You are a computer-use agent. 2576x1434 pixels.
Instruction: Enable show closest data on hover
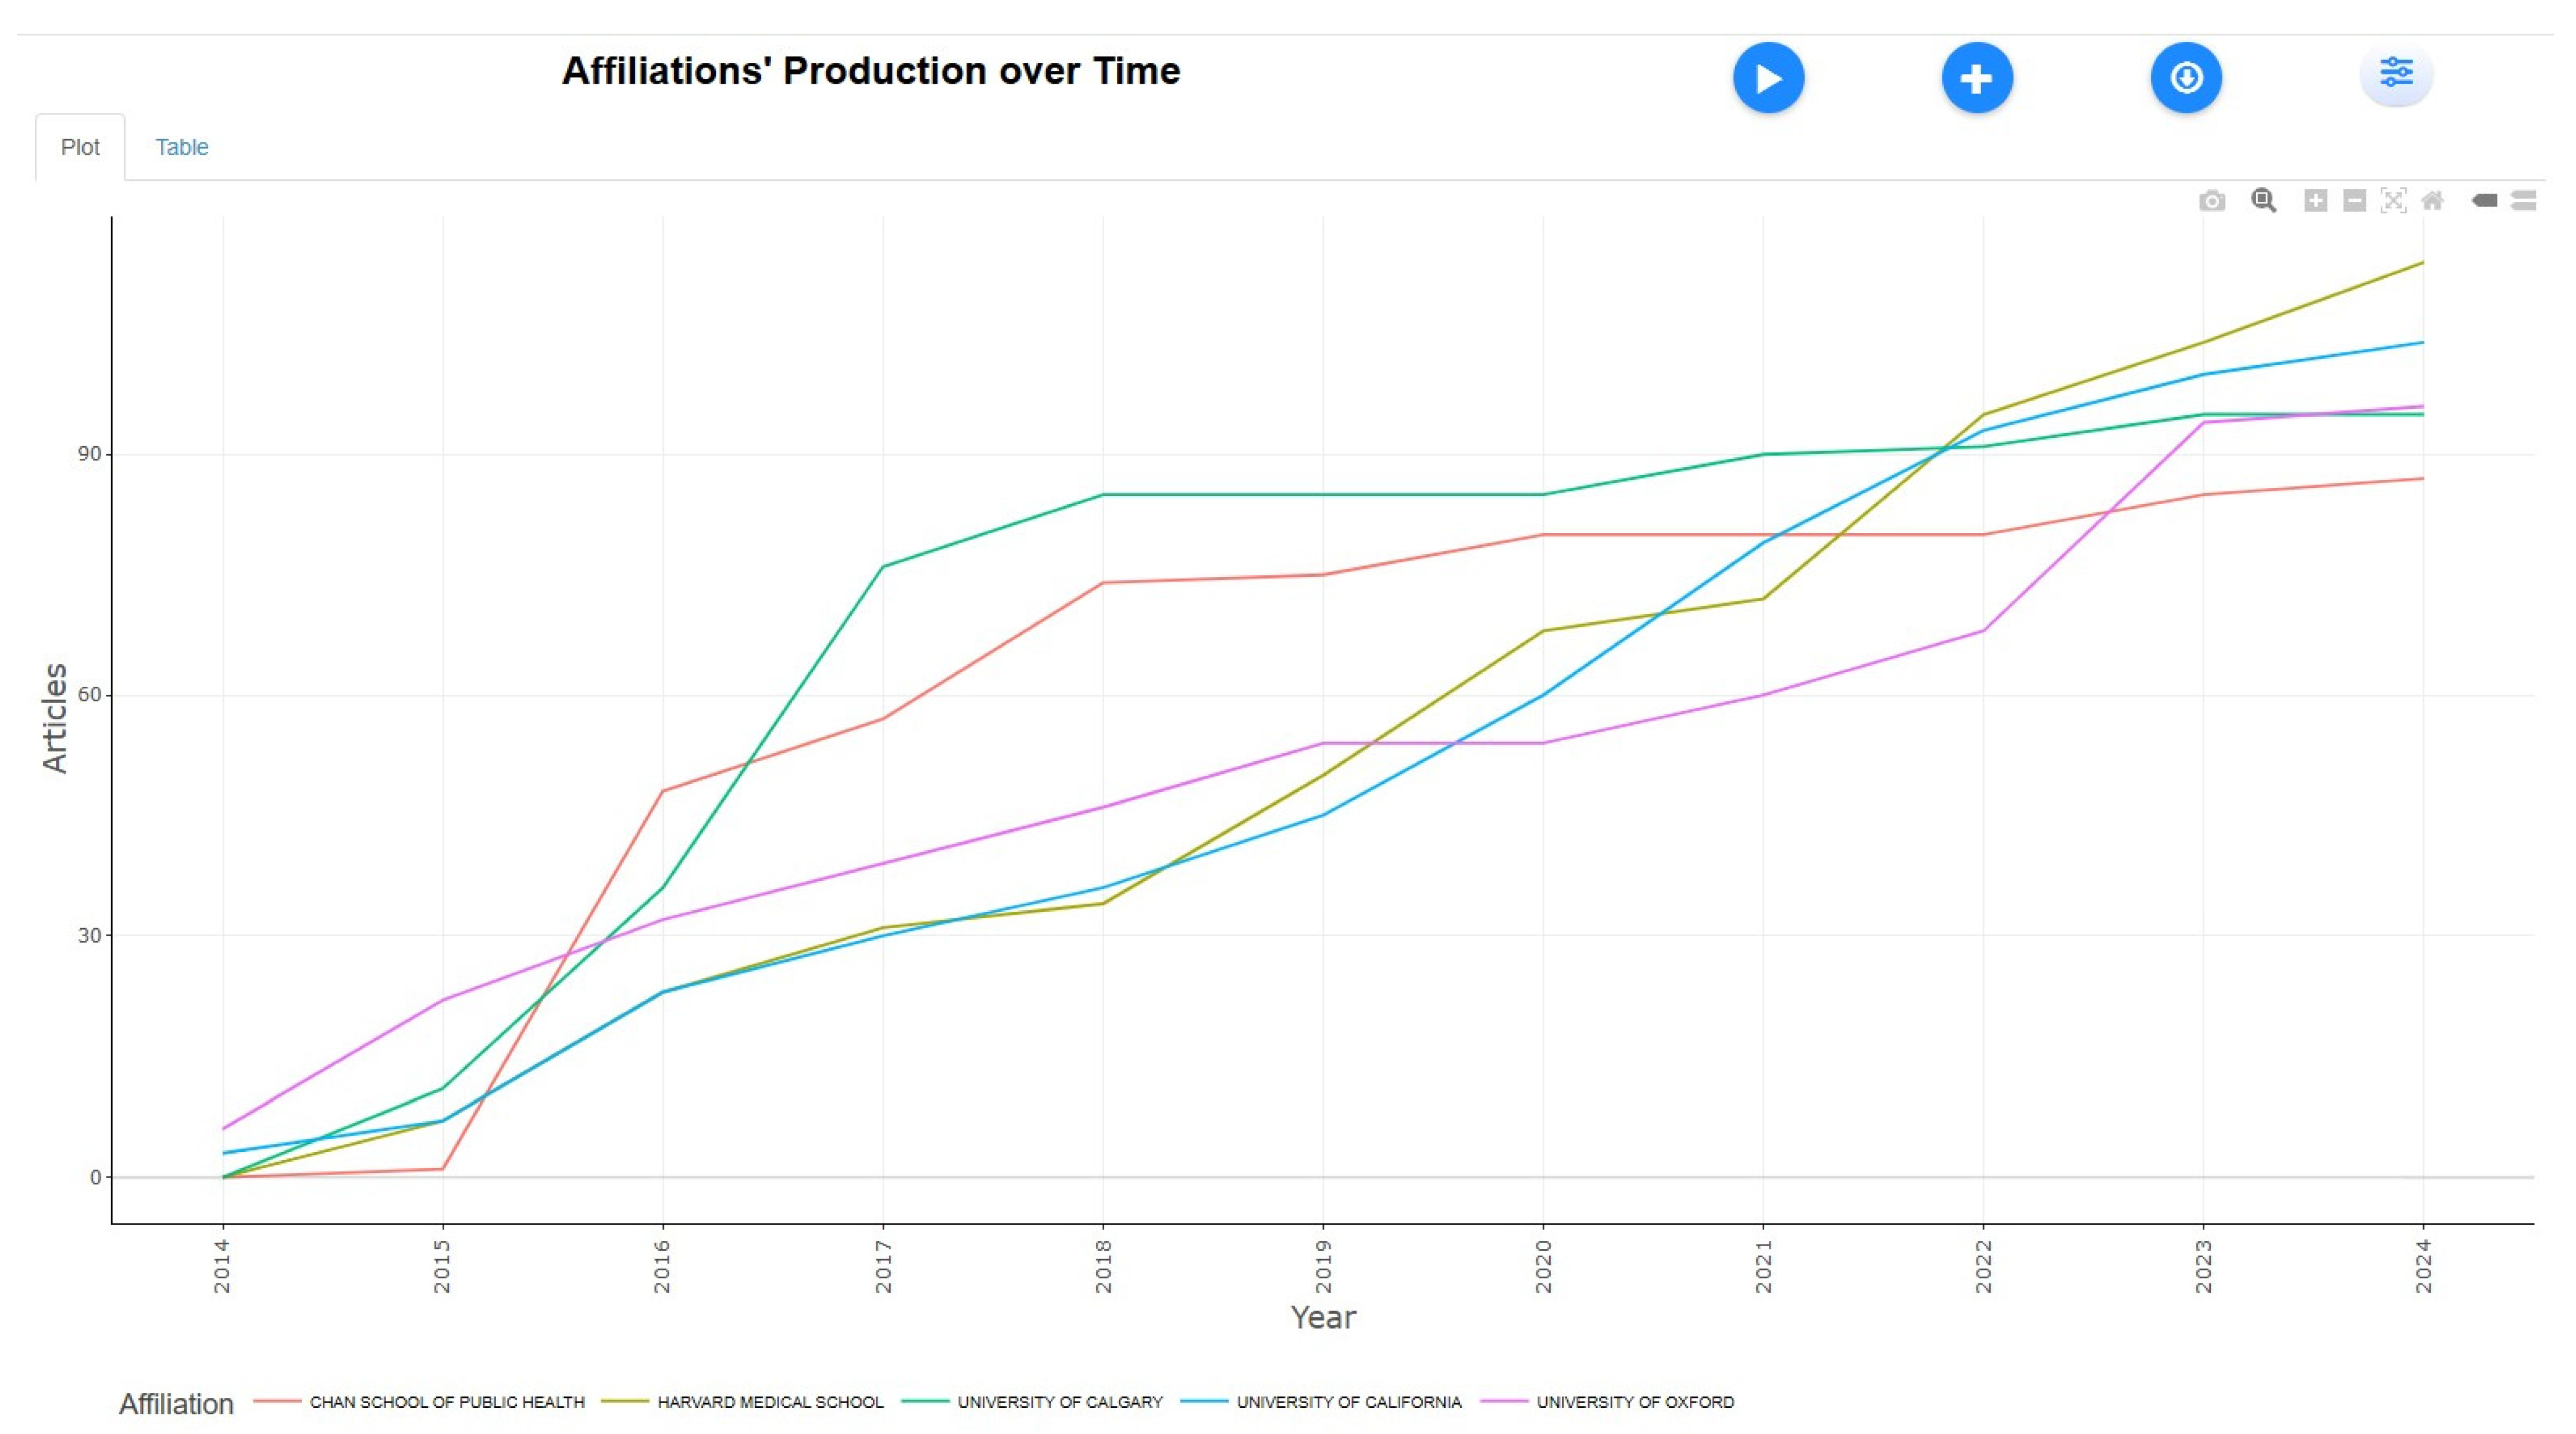2485,201
